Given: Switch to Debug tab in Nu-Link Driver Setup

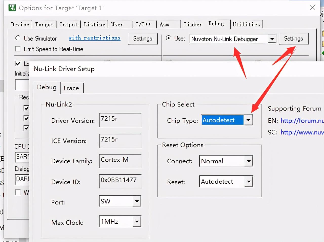Looking at the screenshot, I should tap(47, 87).
